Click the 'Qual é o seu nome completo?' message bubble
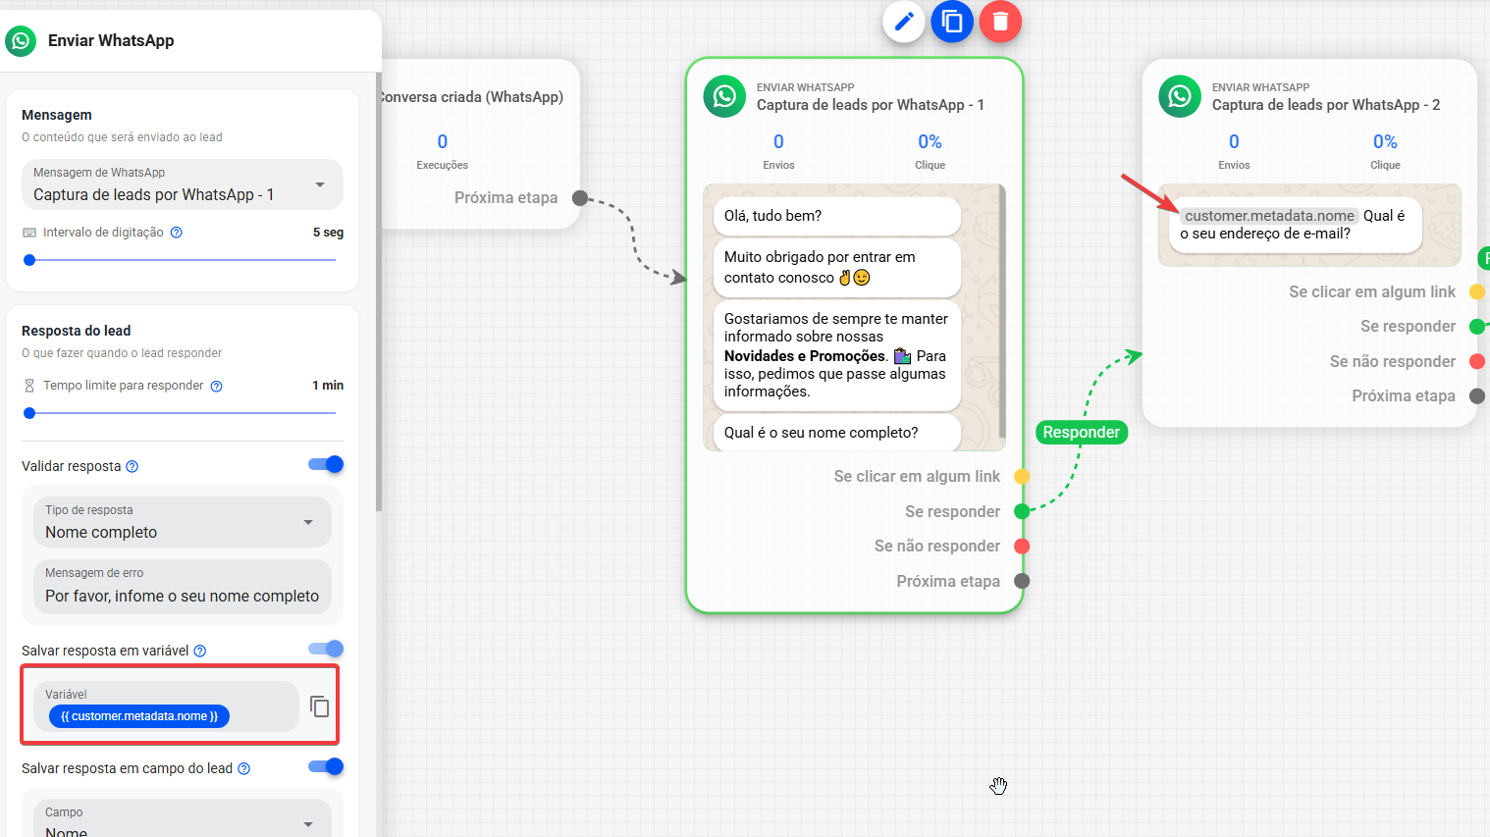This screenshot has width=1490, height=837. [x=837, y=433]
